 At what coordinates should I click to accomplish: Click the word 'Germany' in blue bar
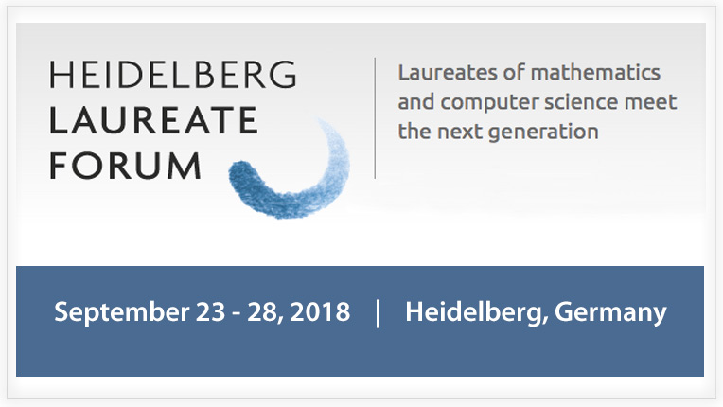click(x=610, y=313)
